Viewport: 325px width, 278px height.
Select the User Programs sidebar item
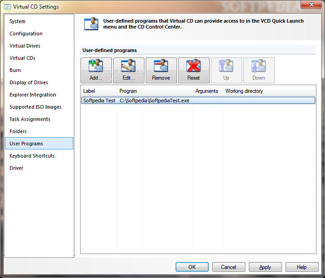point(39,144)
